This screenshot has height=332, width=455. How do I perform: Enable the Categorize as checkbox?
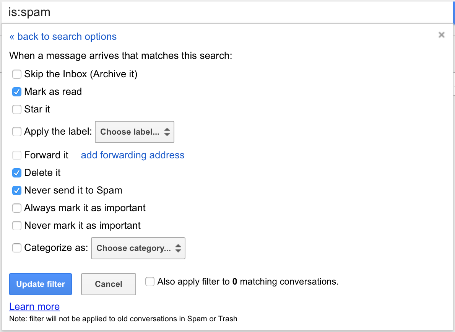pyautogui.click(x=17, y=248)
